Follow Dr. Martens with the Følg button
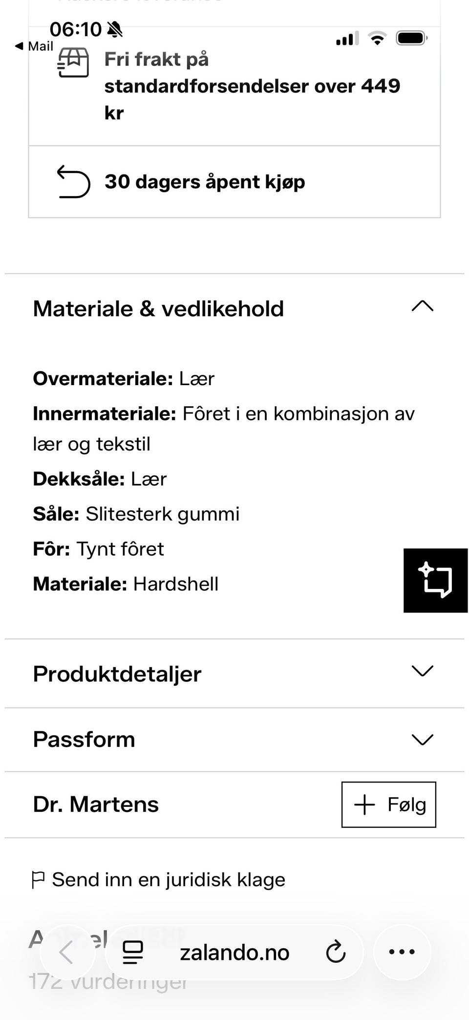The height and width of the screenshot is (1020, 469). pyautogui.click(x=388, y=804)
